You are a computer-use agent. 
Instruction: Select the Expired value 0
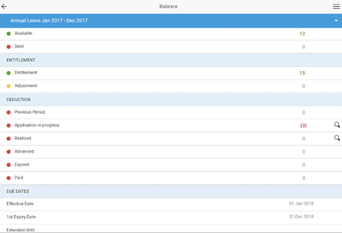304,165
